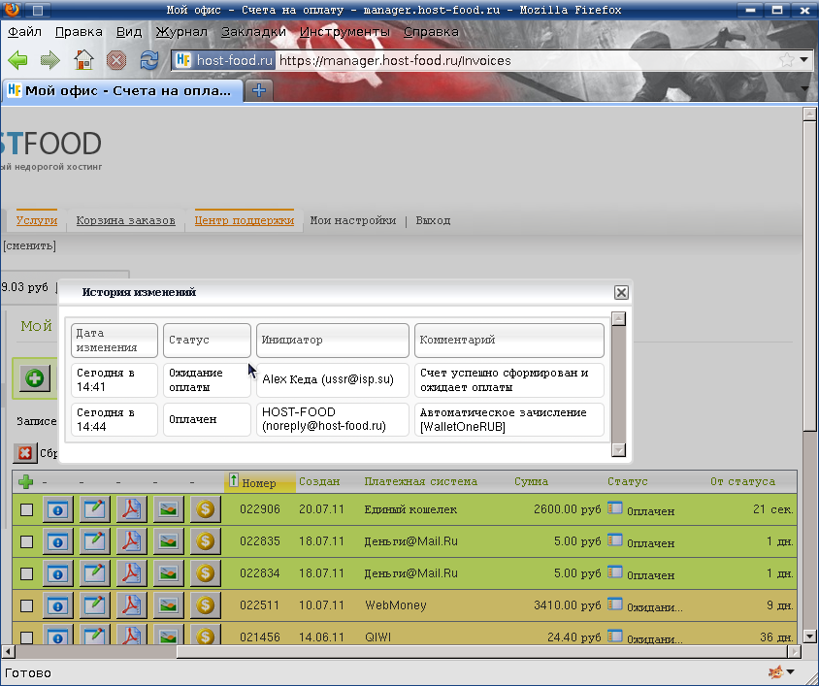Click the page's horizontal scrollbar thumb

tap(481, 651)
